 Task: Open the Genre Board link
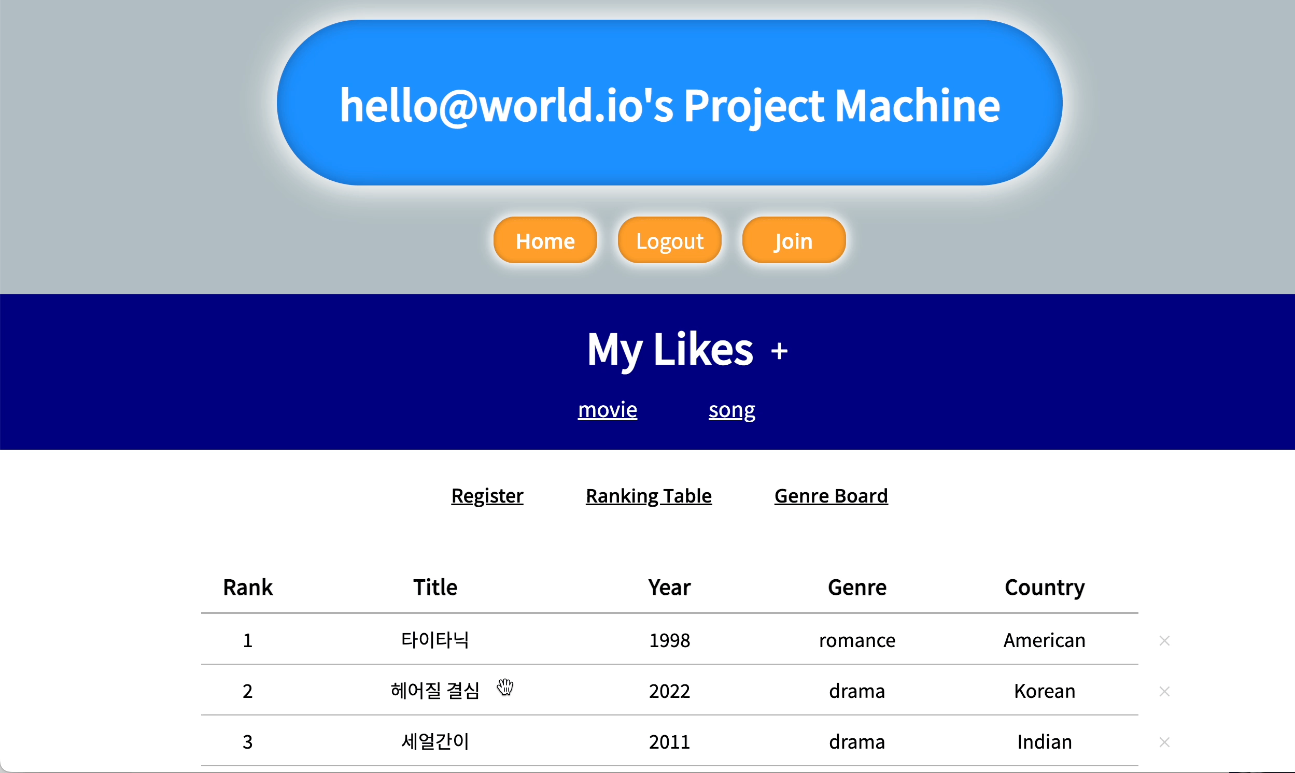click(x=831, y=496)
